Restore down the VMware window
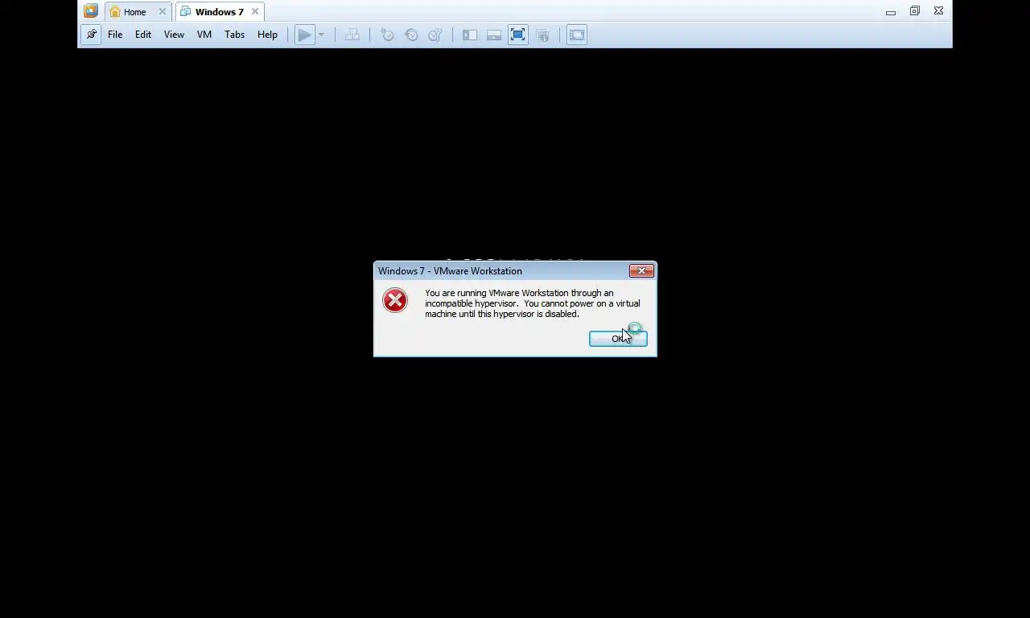 click(x=915, y=11)
